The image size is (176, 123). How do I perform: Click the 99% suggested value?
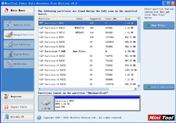click(92, 23)
